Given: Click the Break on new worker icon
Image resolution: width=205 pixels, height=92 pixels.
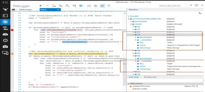Looking at the screenshot, I should pyautogui.click(x=74, y=6).
